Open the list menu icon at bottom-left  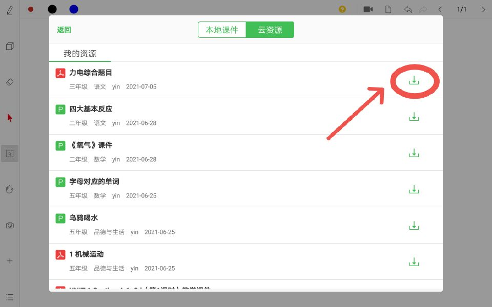(10, 297)
